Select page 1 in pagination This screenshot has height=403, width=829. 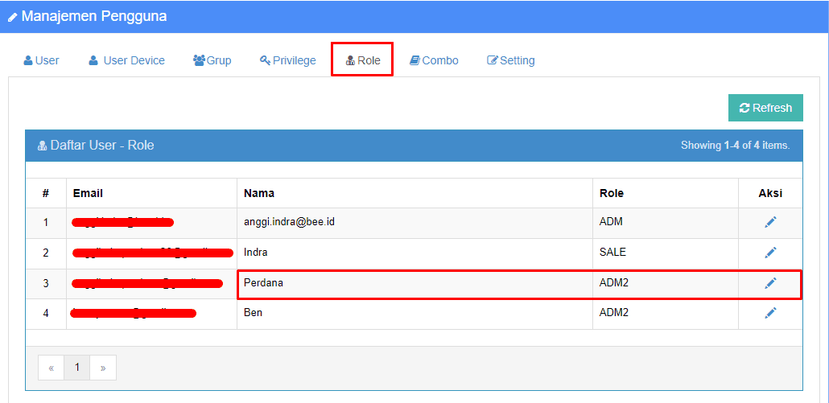click(x=77, y=368)
